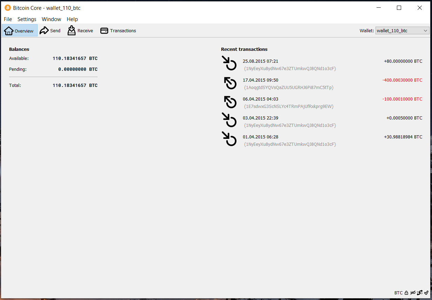Click the outgoing icon of 17.04.2015 transaction

(x=230, y=83)
